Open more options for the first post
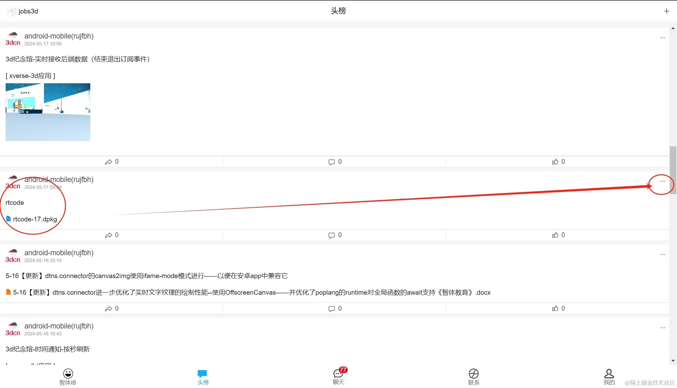Screen dimensions: 677x388 [x=662, y=38]
